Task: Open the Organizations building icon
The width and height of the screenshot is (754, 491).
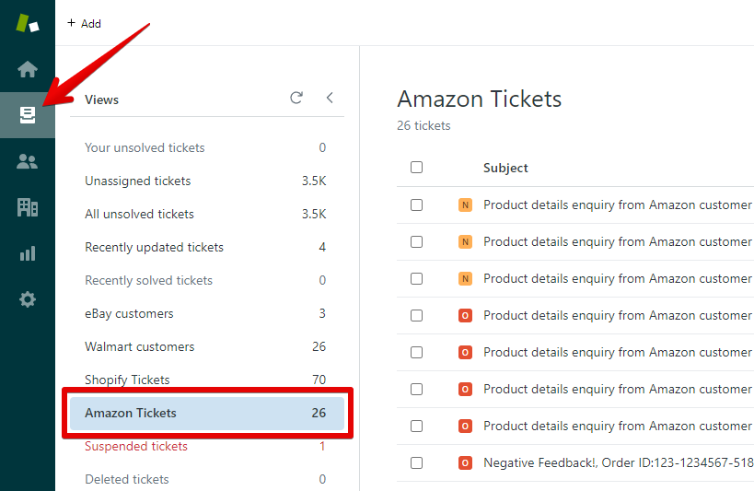Action: click(x=28, y=207)
